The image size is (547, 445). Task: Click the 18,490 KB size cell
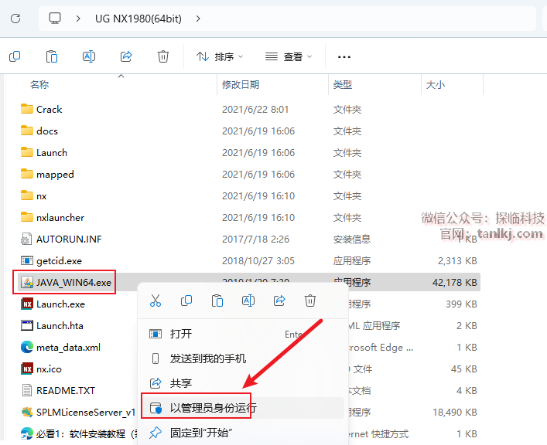pyautogui.click(x=455, y=413)
